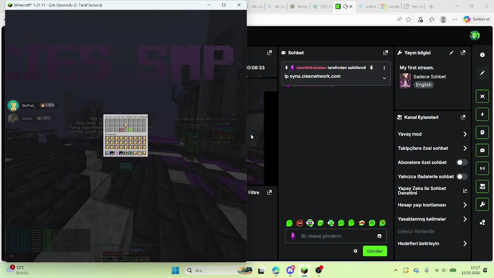Click the Sadece Sohbet category thumbnail
494x278 pixels.
pos(405,81)
